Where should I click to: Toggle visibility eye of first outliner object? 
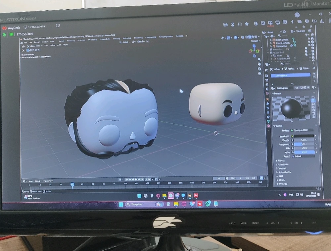click(x=309, y=39)
